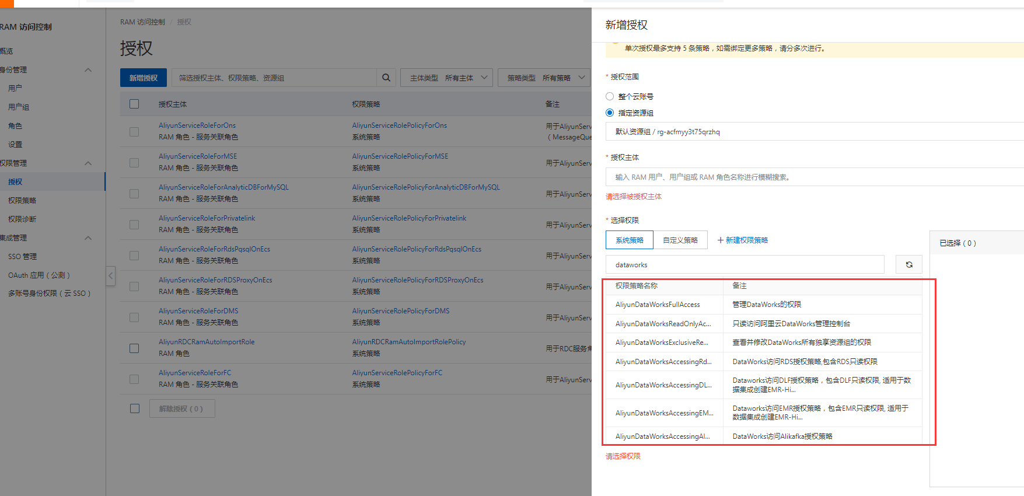Open 用户 in the sidebar
This screenshot has height=496, width=1024.
tap(15, 89)
